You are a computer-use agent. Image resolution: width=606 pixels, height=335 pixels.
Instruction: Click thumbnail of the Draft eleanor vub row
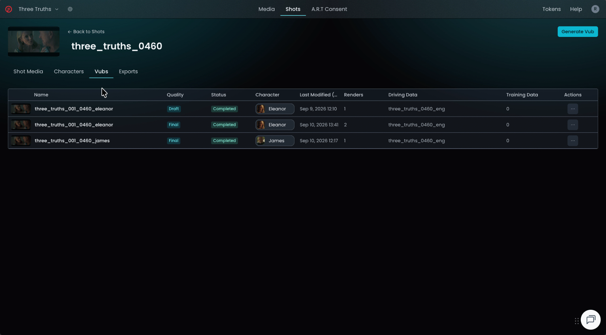[21, 109]
